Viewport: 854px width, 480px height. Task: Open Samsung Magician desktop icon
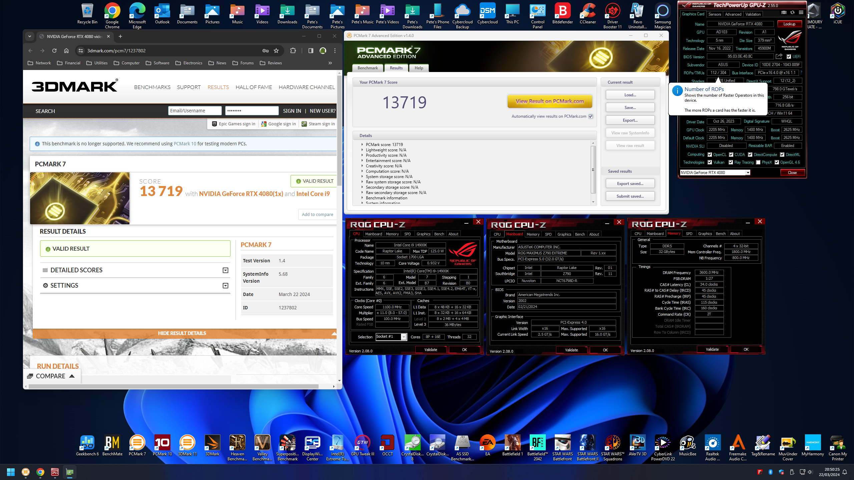(x=663, y=16)
